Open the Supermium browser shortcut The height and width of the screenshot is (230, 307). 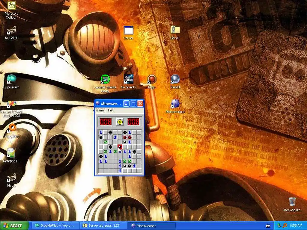pyautogui.click(x=11, y=82)
